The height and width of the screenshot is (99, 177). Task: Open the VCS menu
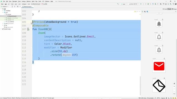coord(43,1)
